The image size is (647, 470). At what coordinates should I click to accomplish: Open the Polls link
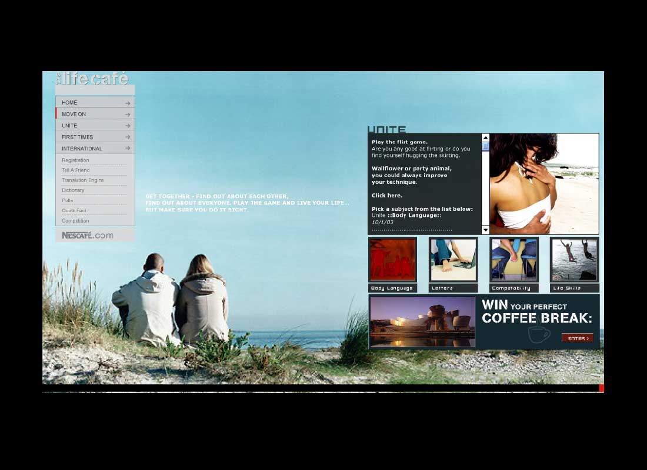pyautogui.click(x=67, y=200)
